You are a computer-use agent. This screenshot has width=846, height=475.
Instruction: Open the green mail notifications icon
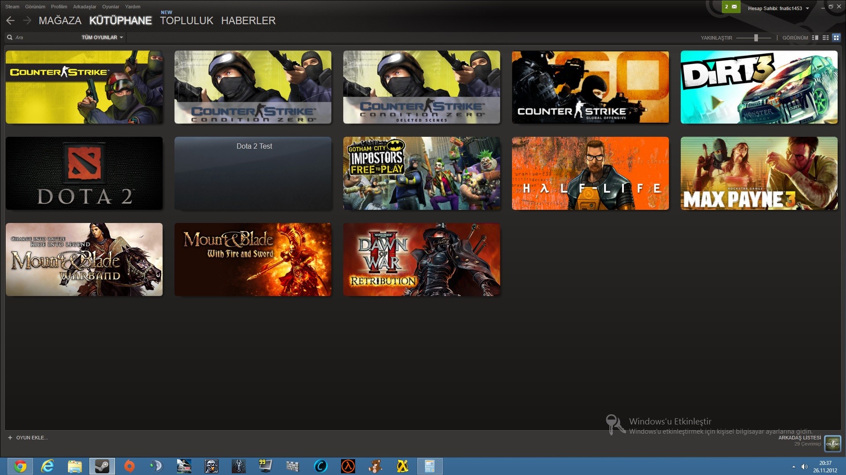(731, 7)
